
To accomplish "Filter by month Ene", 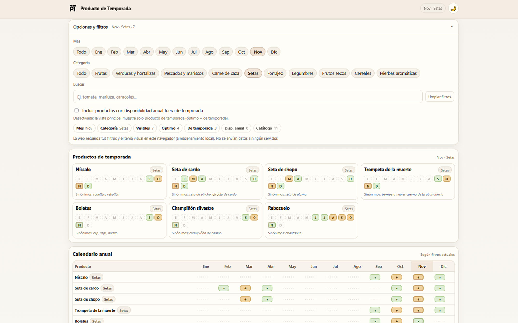I will (x=98, y=52).
